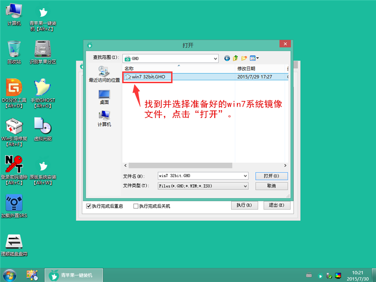The image size is (376, 282).
Task: Enable 执行完成后关机 option
Action: click(x=136, y=205)
